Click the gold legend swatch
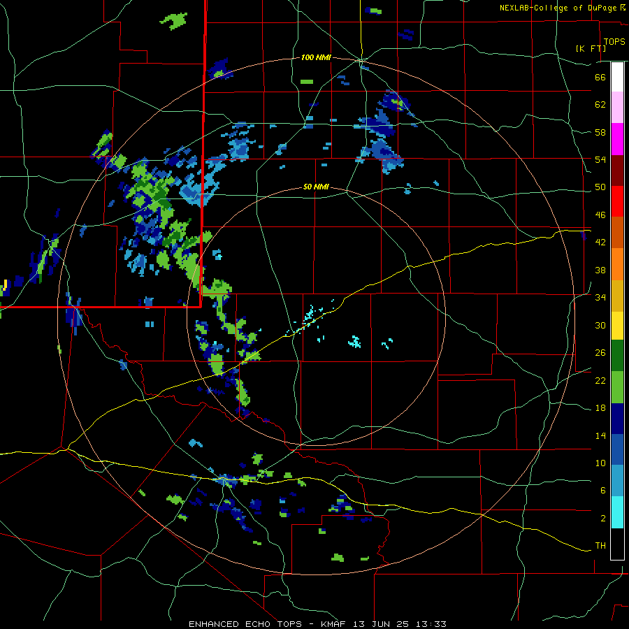 pyautogui.click(x=617, y=296)
